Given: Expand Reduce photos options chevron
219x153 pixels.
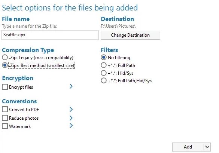Looking at the screenshot, I should pyautogui.click(x=71, y=118).
